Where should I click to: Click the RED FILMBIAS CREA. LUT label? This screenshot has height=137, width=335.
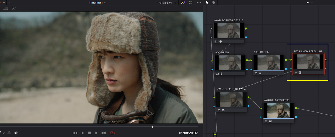point(308,51)
